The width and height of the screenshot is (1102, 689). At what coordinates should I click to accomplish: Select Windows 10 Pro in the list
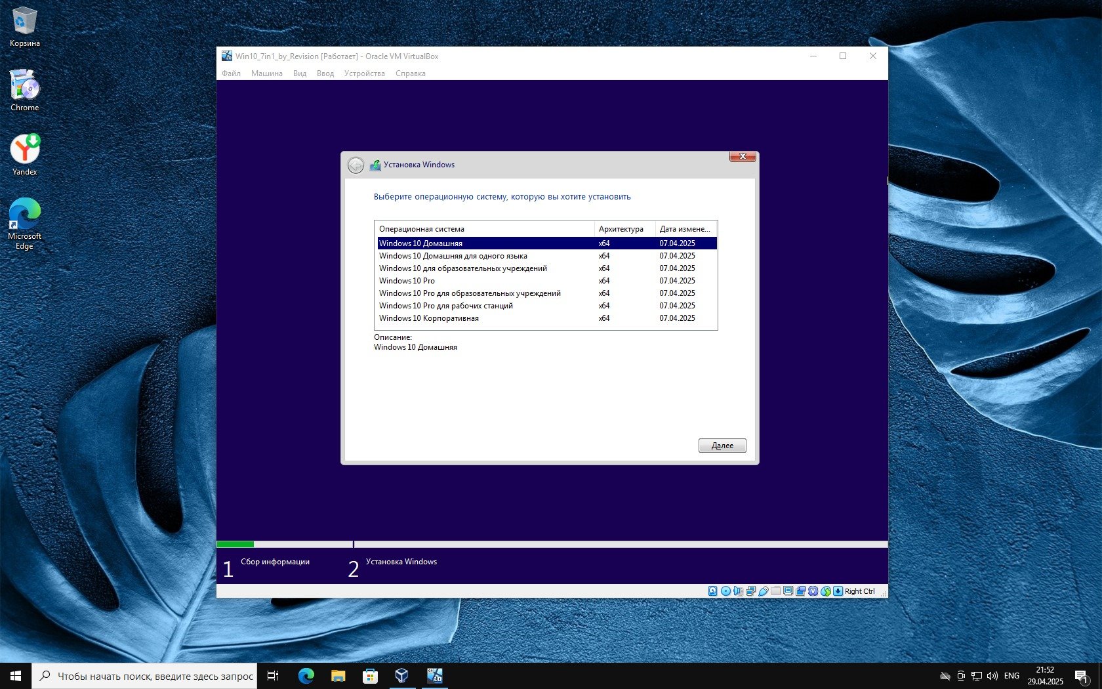coord(407,281)
